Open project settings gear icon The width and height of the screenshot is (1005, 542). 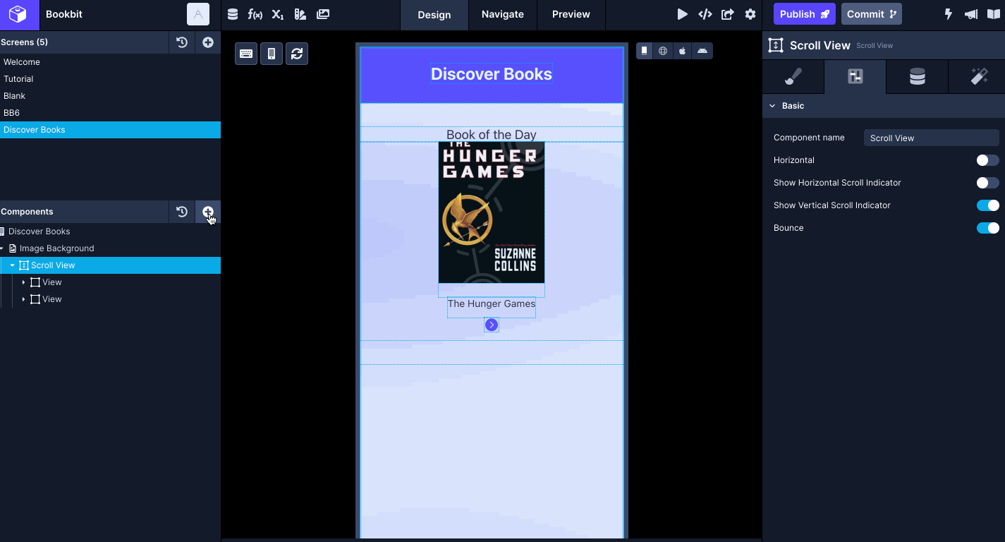(x=750, y=14)
